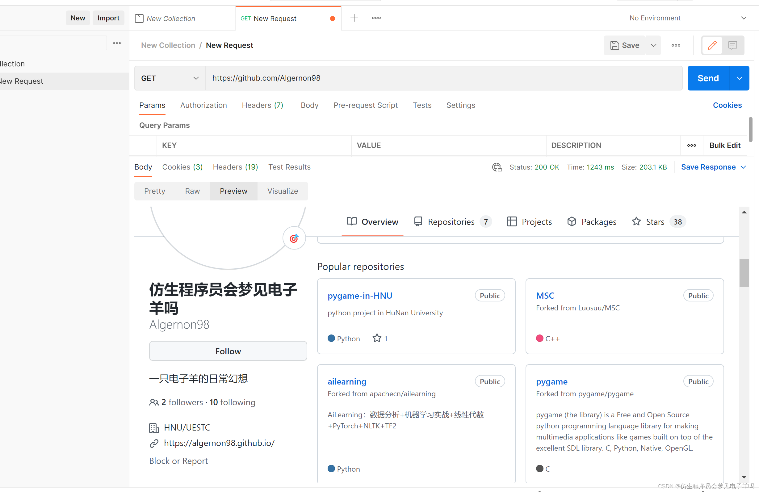Expand the GET method dropdown
This screenshot has height=492, width=759.
click(x=170, y=78)
